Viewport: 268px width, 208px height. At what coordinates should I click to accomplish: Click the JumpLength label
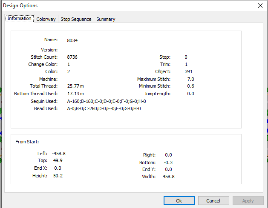pyautogui.click(x=157, y=94)
